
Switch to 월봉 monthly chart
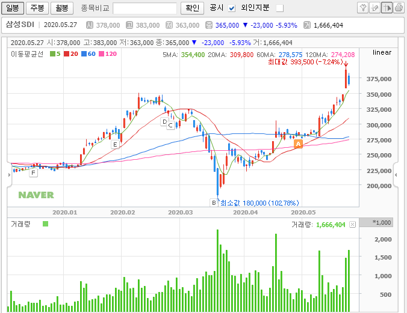(62, 8)
